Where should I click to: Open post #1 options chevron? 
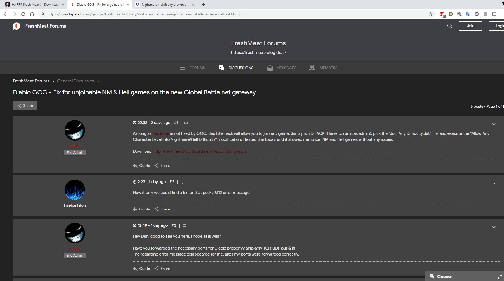(x=494, y=124)
